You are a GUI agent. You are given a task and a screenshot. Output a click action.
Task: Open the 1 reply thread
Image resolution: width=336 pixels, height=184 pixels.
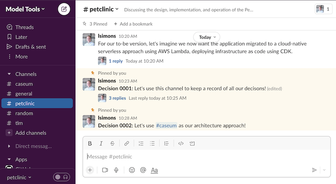pyautogui.click(x=116, y=61)
